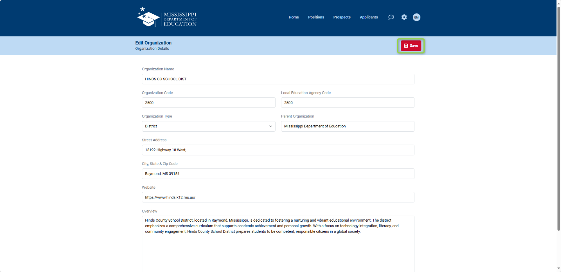Open the chat messages icon
This screenshot has width=561, height=272.
[x=391, y=17]
